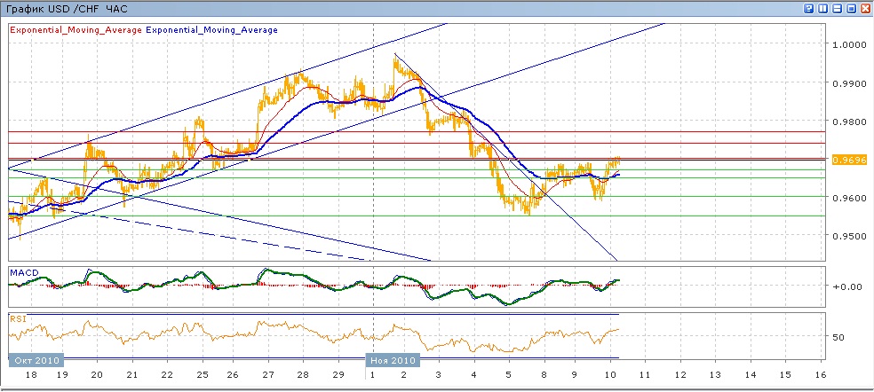The image size is (874, 392).
Task: Click the vertical split layout icon
Action: (x=822, y=7)
